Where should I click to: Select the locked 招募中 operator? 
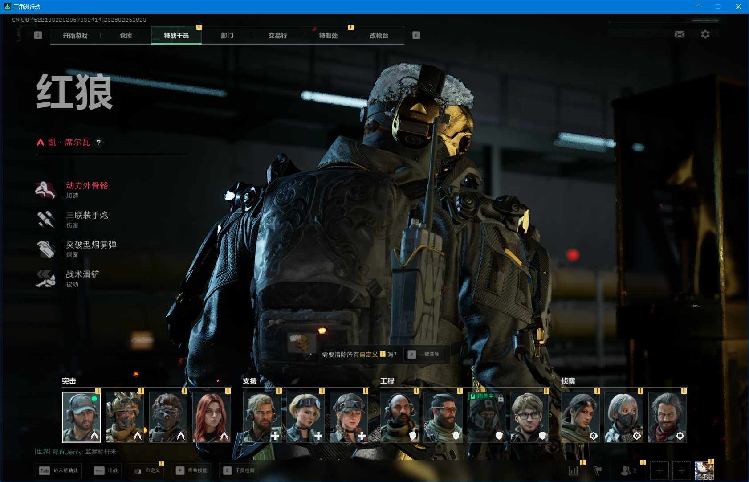pos(486,417)
